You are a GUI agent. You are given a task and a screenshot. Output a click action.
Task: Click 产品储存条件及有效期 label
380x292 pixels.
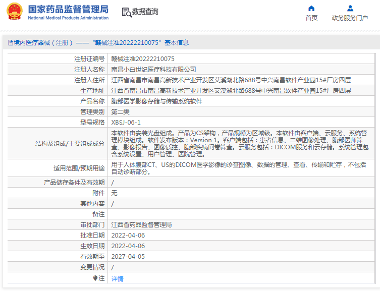[x=74, y=183]
